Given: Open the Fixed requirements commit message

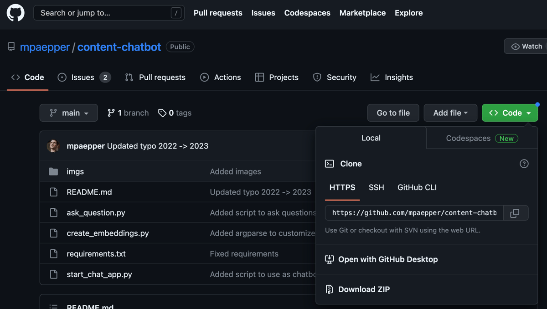Looking at the screenshot, I should pos(244,253).
